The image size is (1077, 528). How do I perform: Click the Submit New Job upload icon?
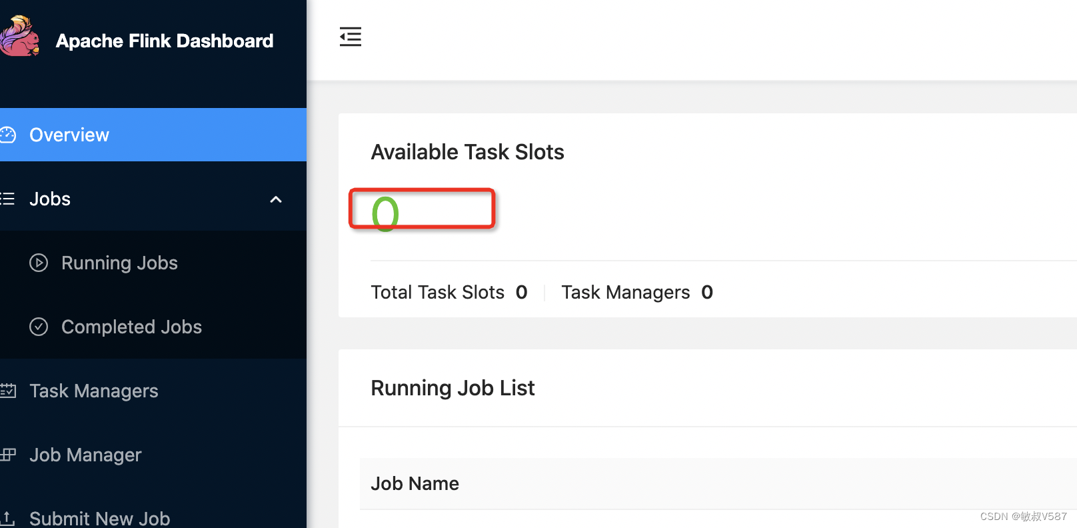point(8,518)
